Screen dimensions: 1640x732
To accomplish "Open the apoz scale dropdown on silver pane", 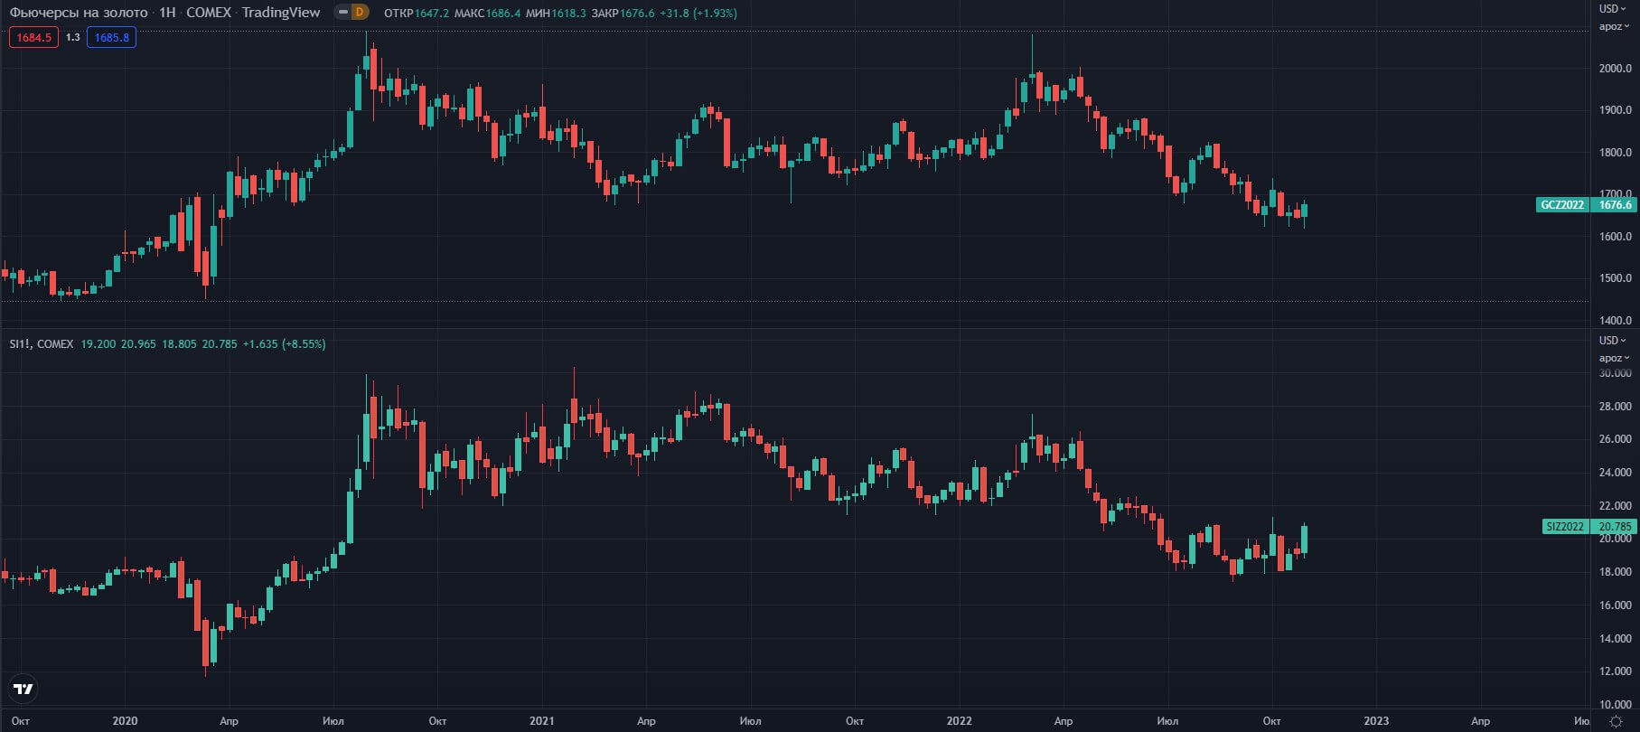I will point(1613,358).
